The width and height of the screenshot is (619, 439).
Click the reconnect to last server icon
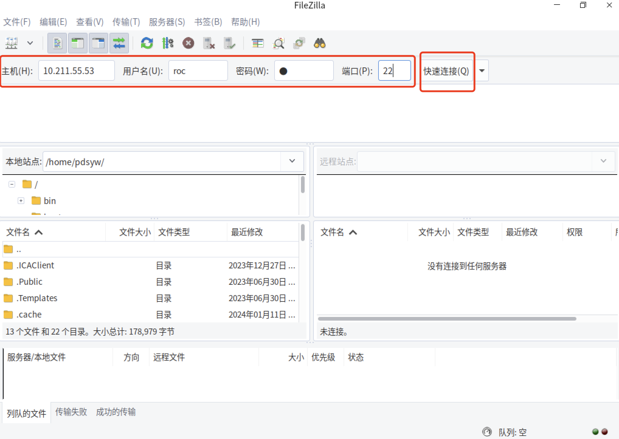pos(230,43)
